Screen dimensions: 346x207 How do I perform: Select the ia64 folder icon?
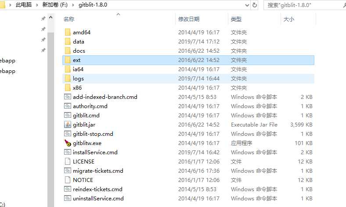click(x=68, y=69)
